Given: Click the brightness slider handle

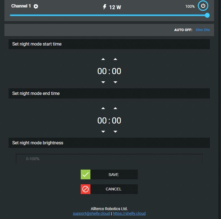Looking at the screenshot, I should click(207, 15).
